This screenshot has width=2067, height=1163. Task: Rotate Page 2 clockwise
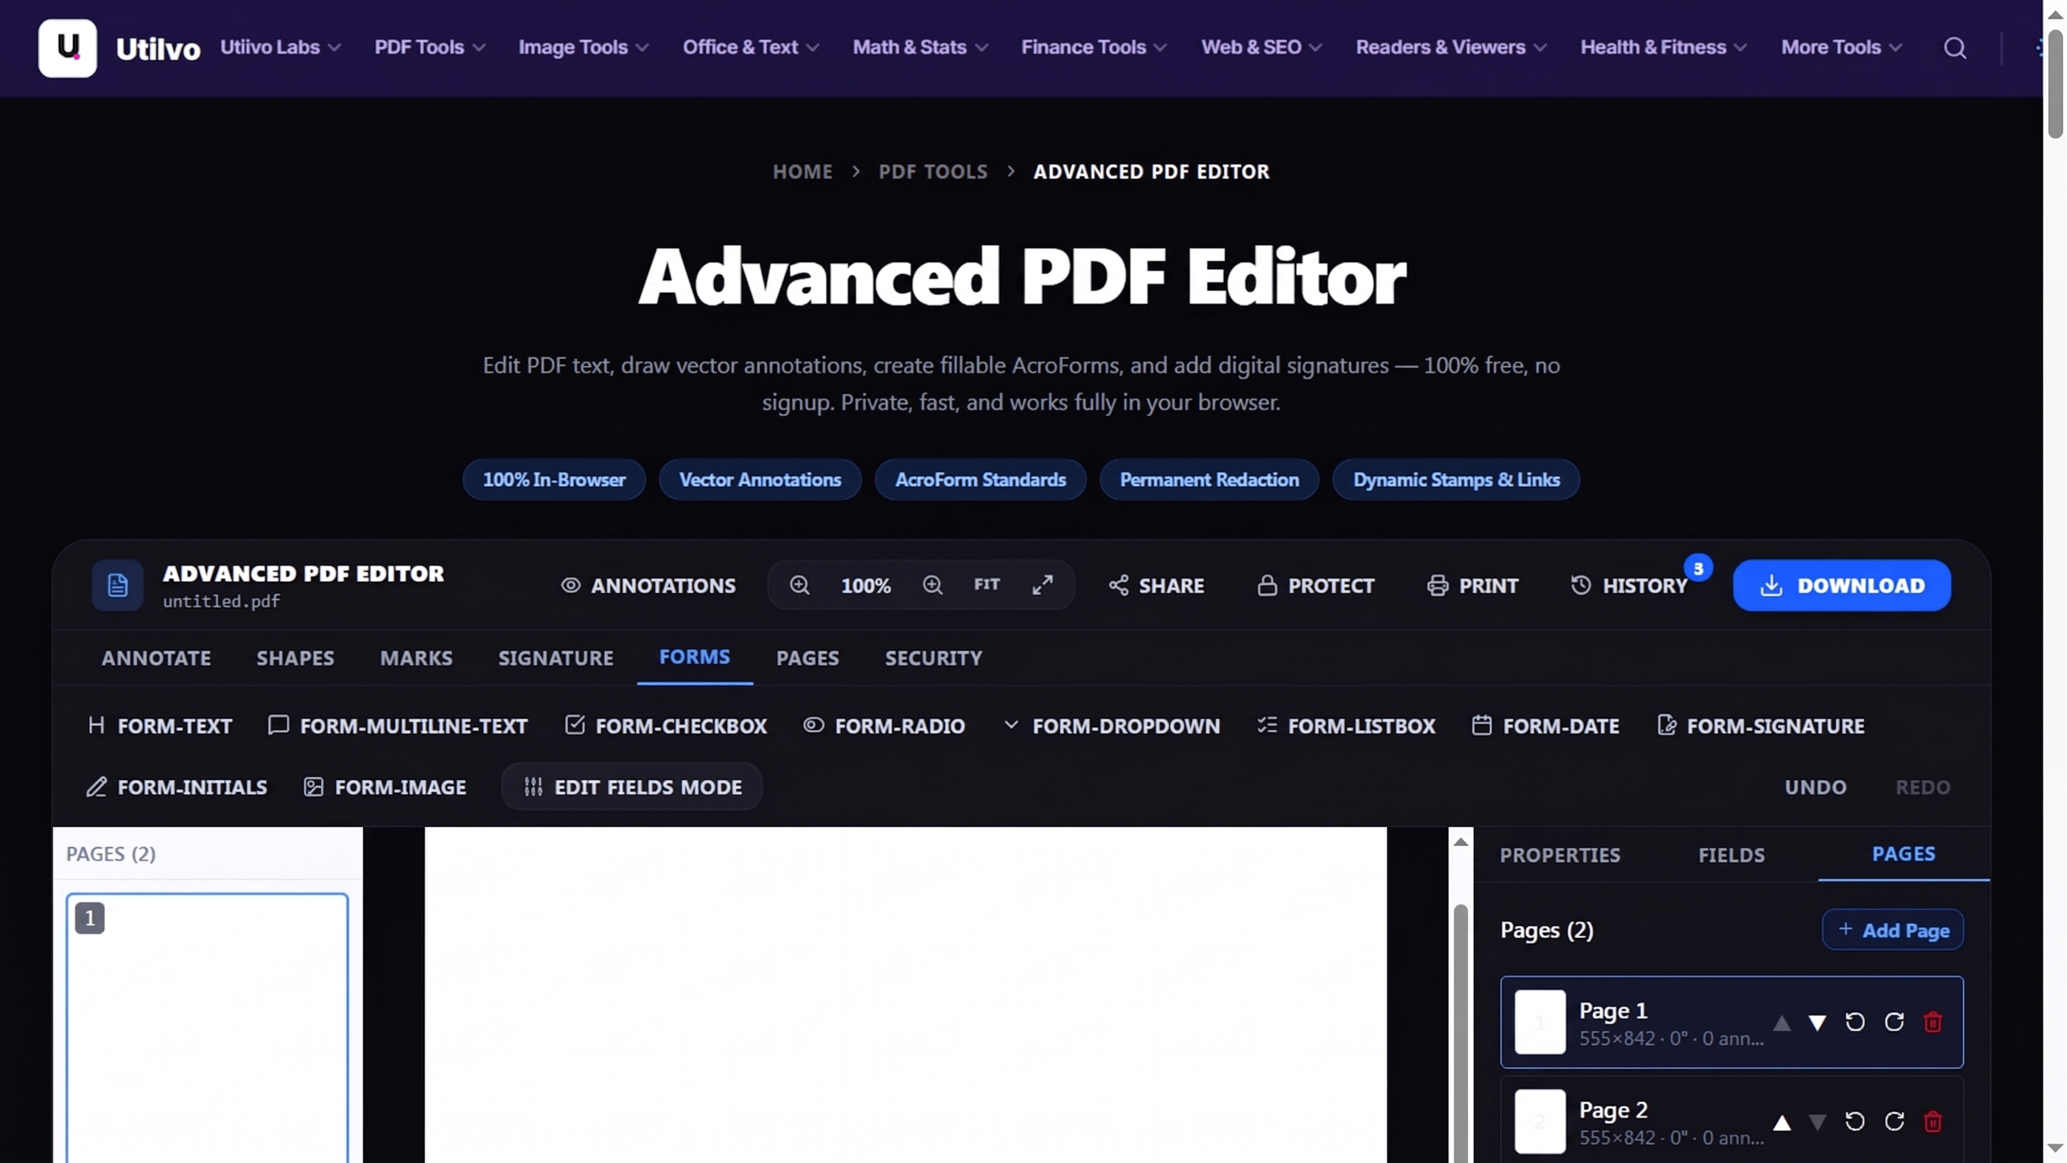click(1894, 1121)
